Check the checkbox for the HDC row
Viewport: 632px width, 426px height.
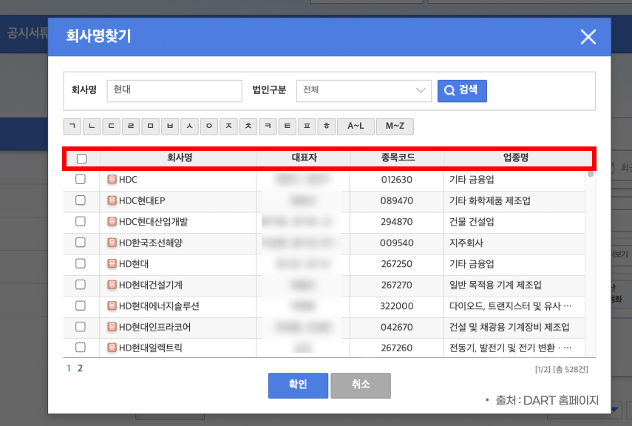82,180
